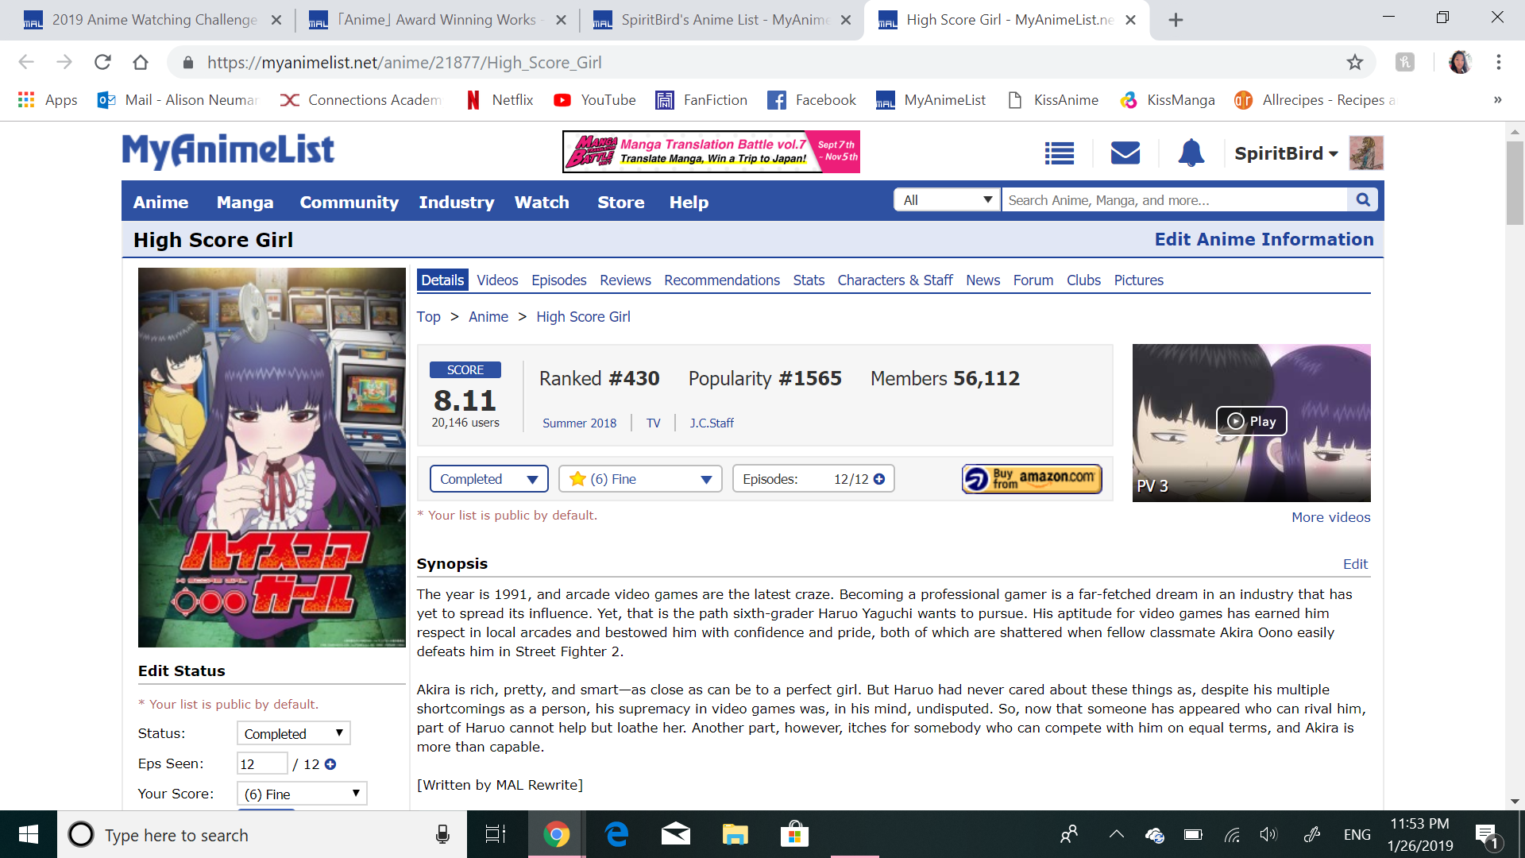Click the Eps Seen input field

click(x=261, y=764)
